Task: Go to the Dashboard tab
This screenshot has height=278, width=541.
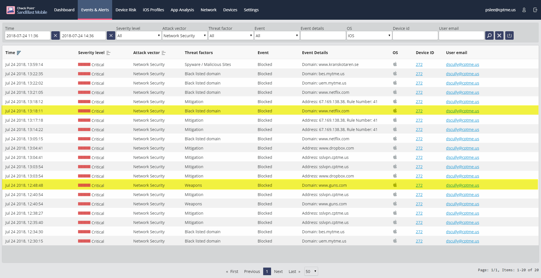Action: pyautogui.click(x=64, y=10)
